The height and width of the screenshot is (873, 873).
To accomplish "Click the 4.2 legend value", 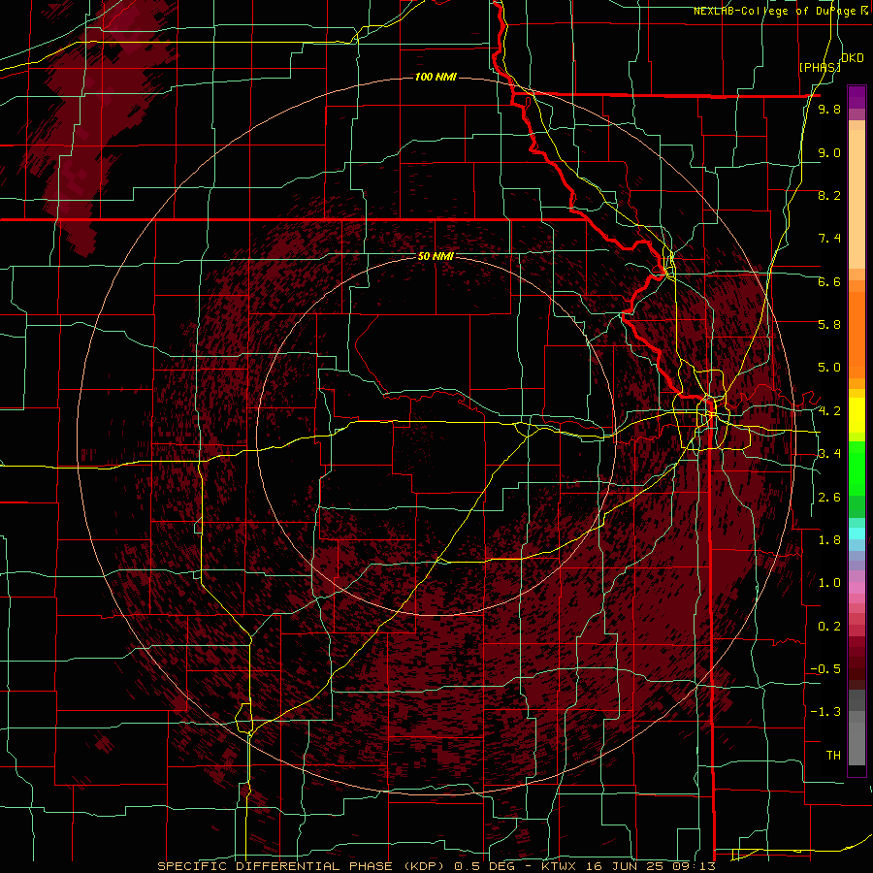I will (829, 411).
